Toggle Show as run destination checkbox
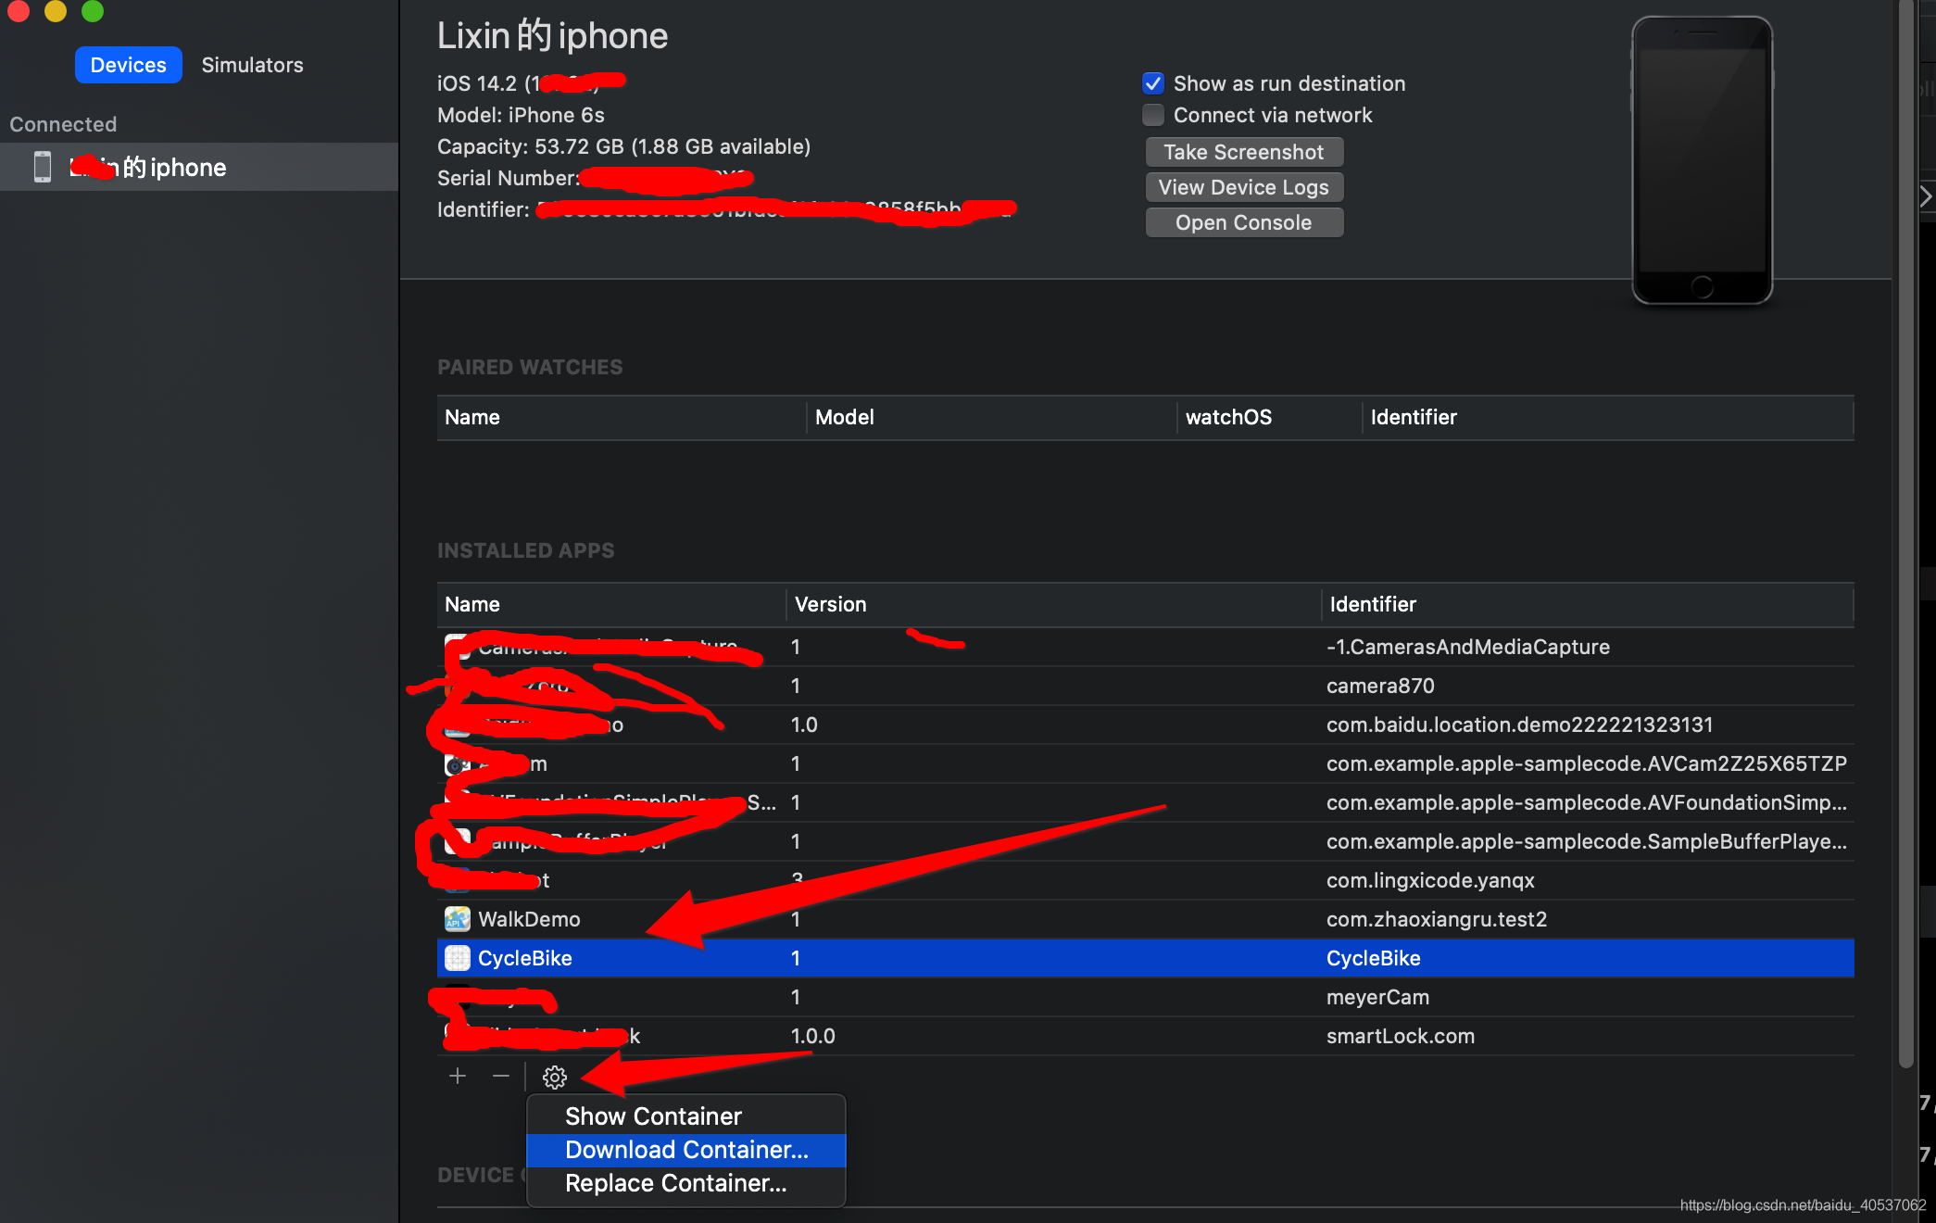The height and width of the screenshot is (1223, 1936). pos(1153,83)
